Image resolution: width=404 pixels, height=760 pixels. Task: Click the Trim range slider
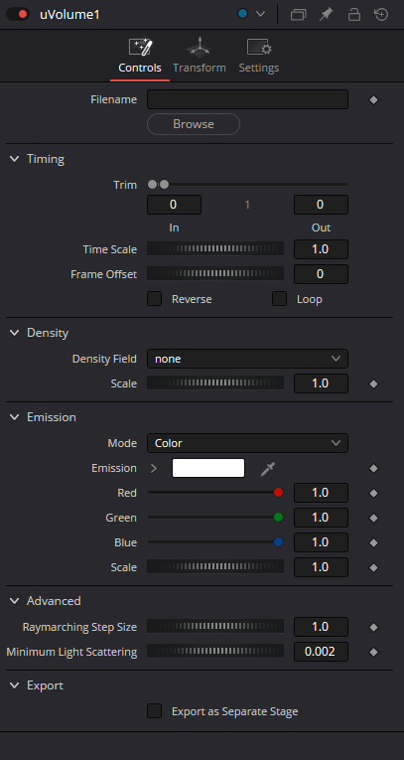pos(247,184)
